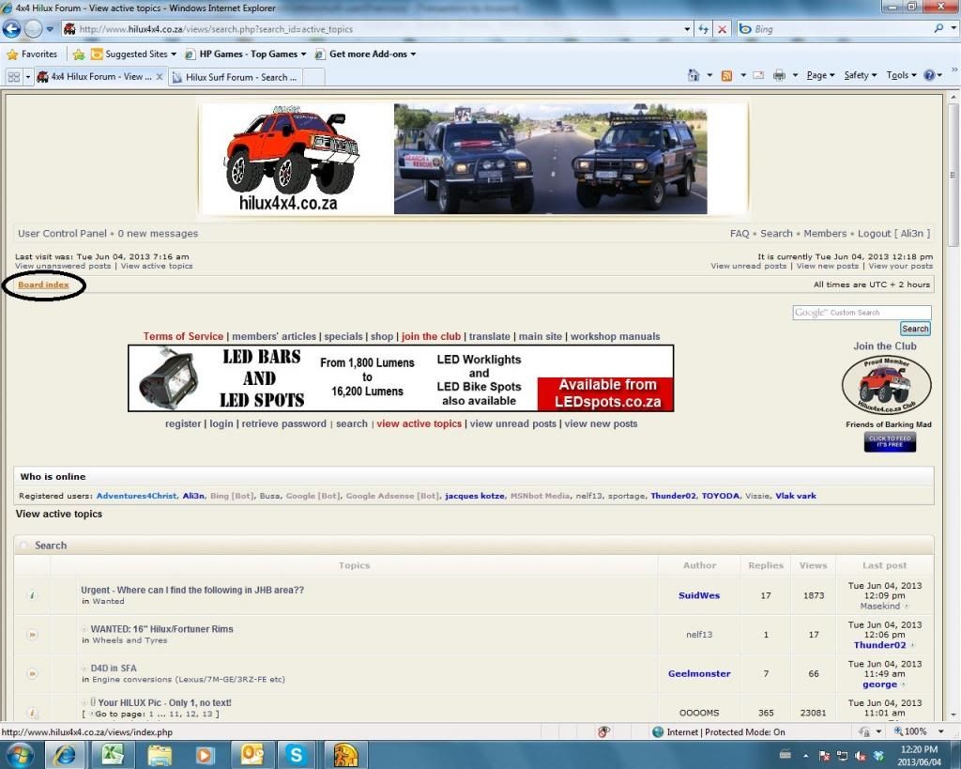The height and width of the screenshot is (769, 961).
Task: Click Add to Favorites Bar star icon
Action: (x=79, y=54)
